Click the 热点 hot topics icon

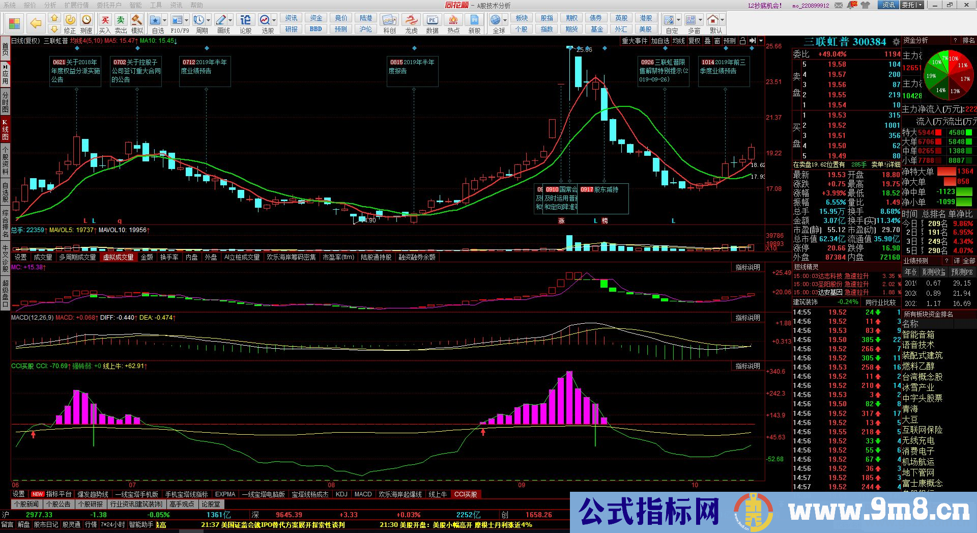(453, 19)
